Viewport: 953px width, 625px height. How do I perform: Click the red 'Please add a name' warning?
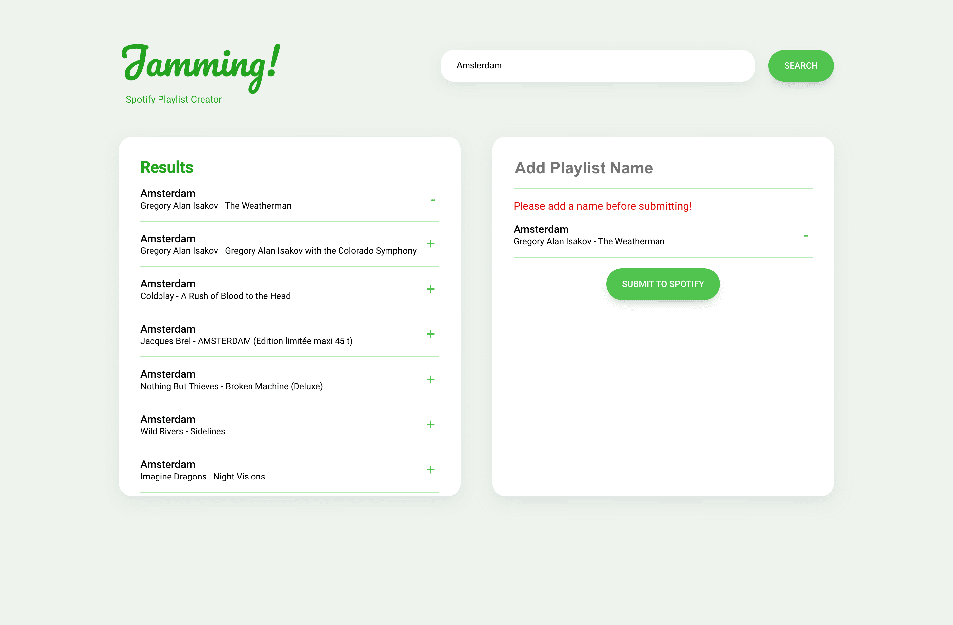click(x=603, y=206)
